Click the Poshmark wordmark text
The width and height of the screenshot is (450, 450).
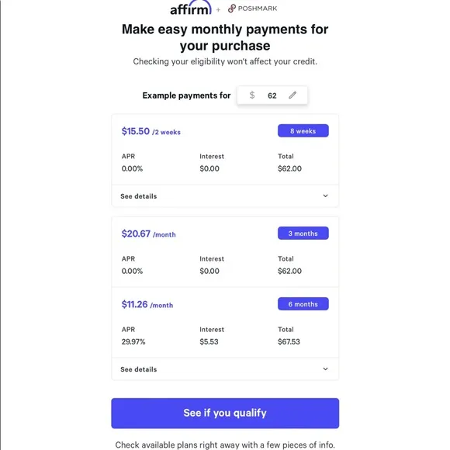(258, 9)
